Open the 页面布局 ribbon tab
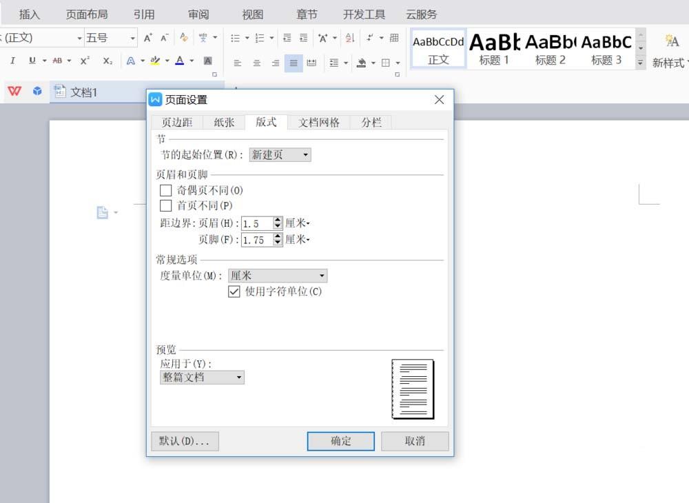Image resolution: width=689 pixels, height=503 pixels. [87, 13]
